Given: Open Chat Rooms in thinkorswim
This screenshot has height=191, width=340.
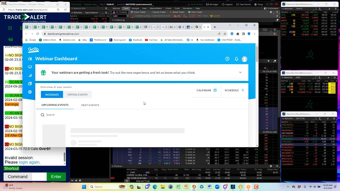Looking at the screenshot, I should 243,4.
